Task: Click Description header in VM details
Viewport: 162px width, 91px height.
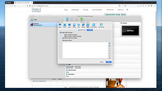Action: click(x=71, y=74)
